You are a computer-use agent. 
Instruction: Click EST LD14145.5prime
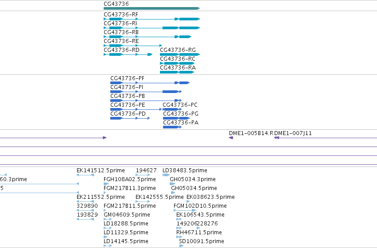pyautogui.click(x=126, y=241)
